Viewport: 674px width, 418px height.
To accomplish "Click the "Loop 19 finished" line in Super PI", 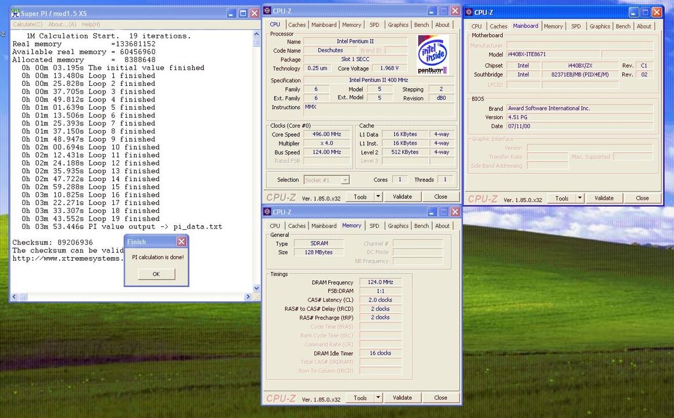I will coord(91,219).
